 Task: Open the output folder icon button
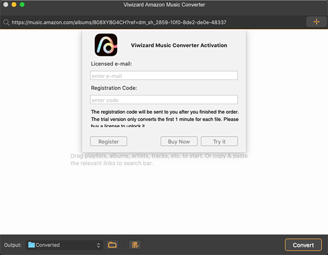(112, 245)
